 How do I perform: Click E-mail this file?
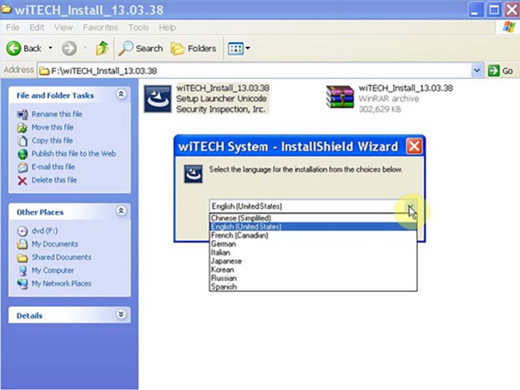click(53, 167)
